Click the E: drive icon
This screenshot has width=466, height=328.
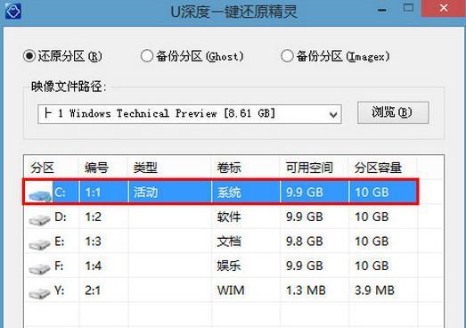[39, 244]
